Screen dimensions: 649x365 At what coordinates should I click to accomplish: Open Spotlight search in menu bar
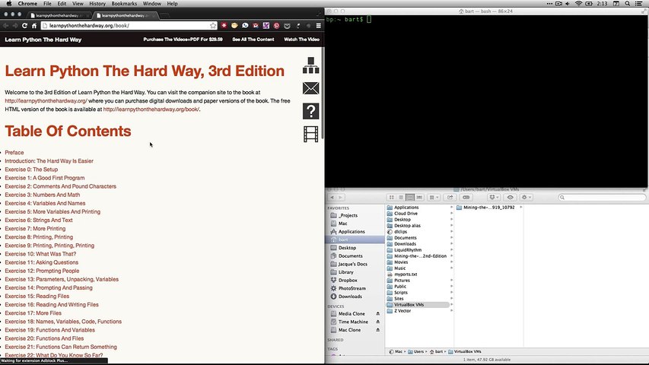pos(628,3)
